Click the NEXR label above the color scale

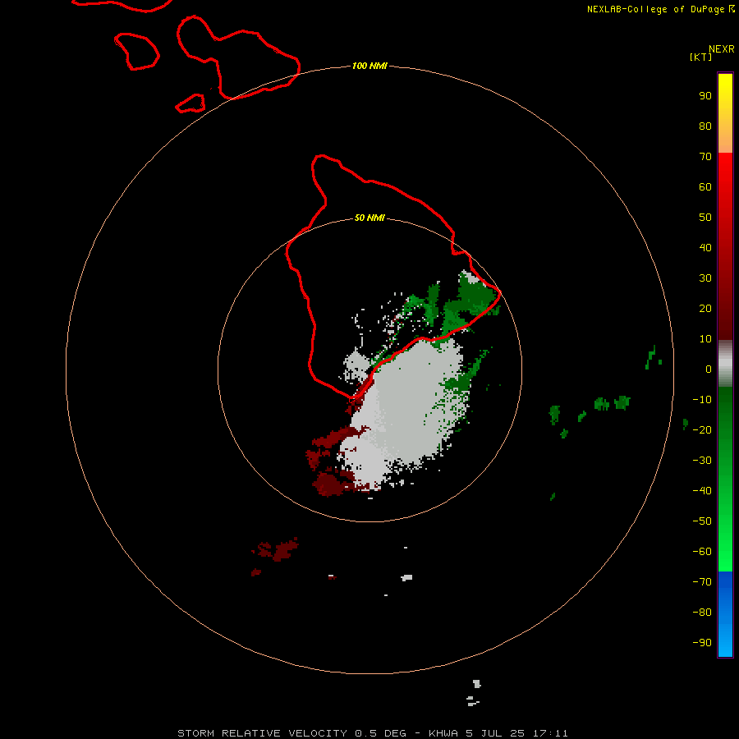[x=722, y=49]
